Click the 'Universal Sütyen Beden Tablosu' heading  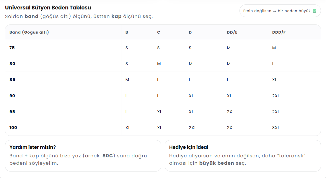[48, 8]
